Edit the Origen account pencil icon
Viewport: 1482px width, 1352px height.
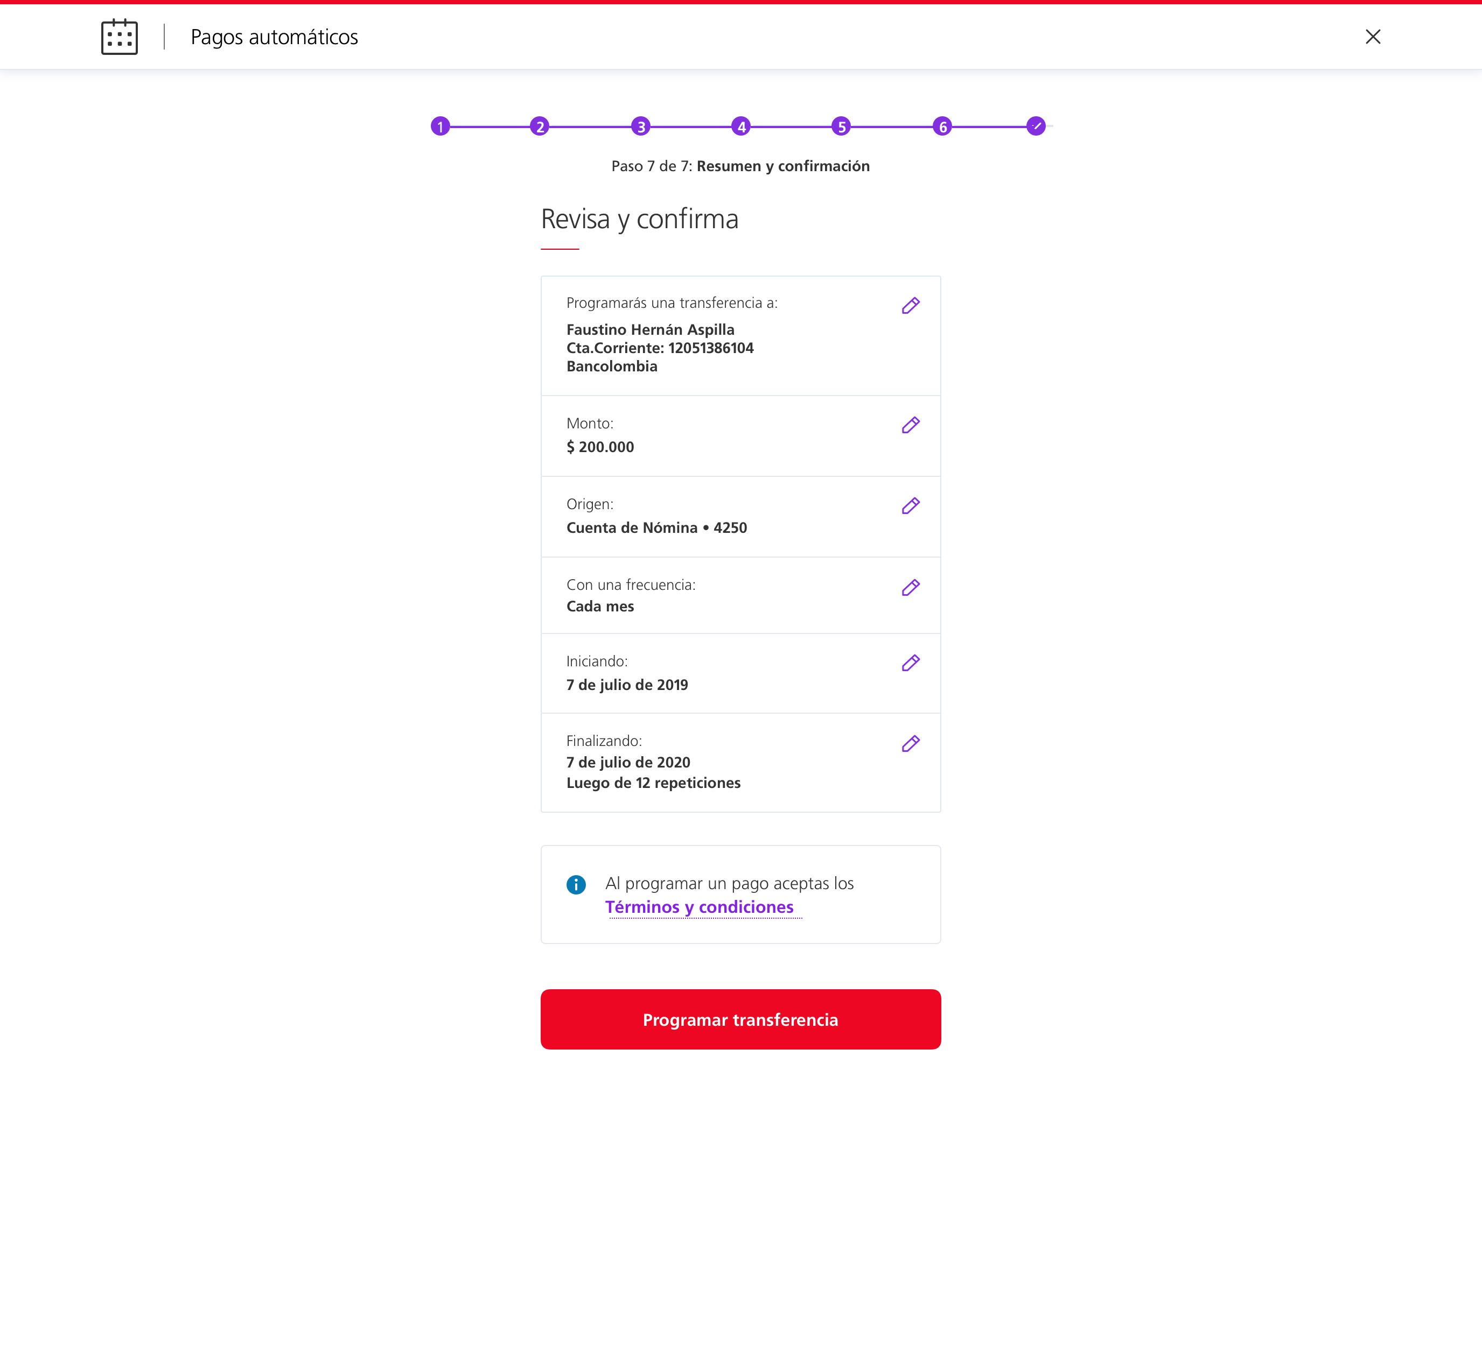pos(910,506)
